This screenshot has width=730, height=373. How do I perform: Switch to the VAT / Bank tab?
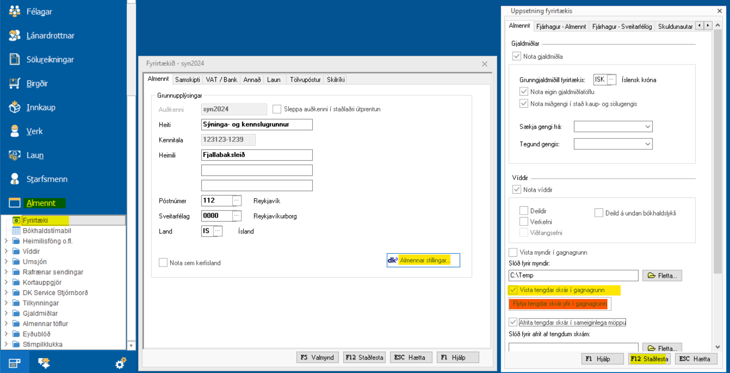point(221,79)
